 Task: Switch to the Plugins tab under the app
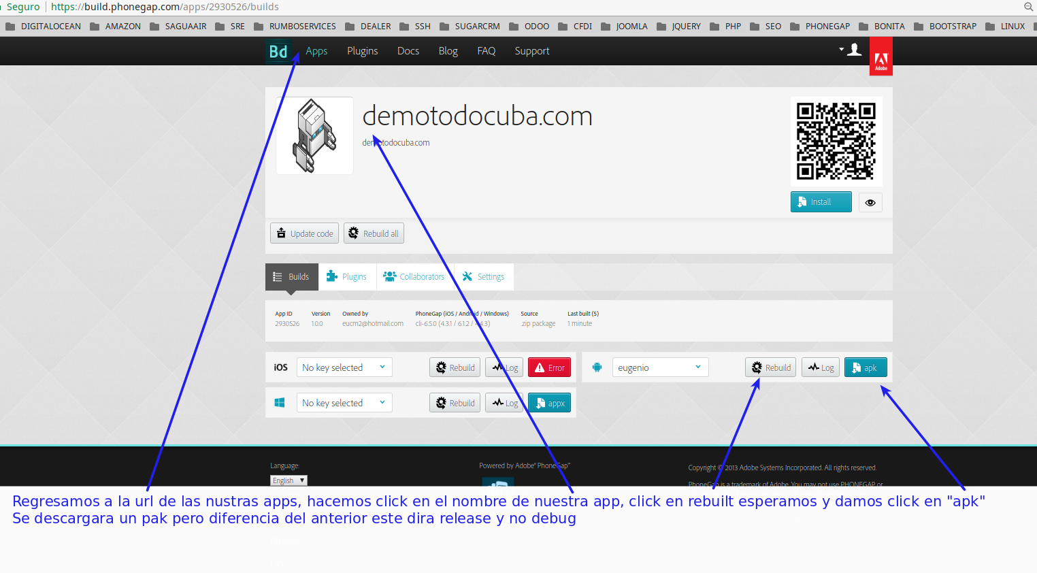click(x=347, y=277)
